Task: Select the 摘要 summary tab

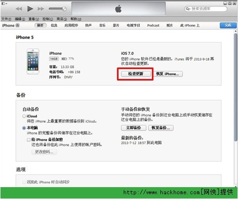Action: click(40, 25)
